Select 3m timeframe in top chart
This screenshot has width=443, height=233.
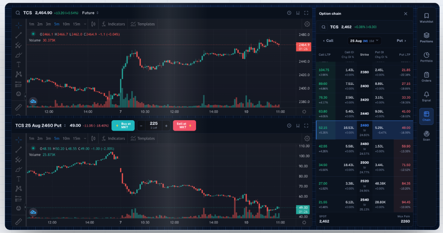tap(48, 24)
